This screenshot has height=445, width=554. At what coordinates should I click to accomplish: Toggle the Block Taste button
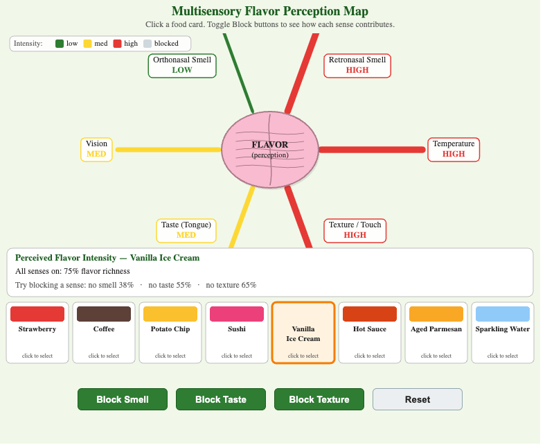click(x=221, y=399)
